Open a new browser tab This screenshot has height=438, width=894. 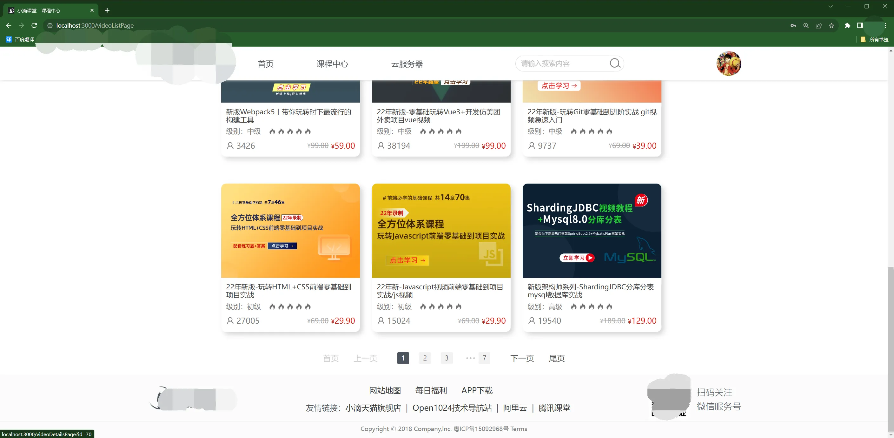tap(107, 10)
